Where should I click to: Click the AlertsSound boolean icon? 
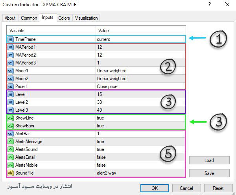tap(10, 149)
